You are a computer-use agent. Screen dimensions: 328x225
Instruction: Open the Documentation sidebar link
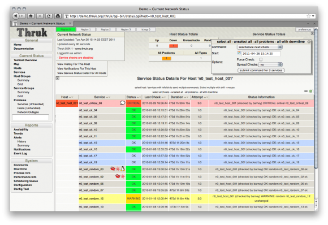click(24, 49)
